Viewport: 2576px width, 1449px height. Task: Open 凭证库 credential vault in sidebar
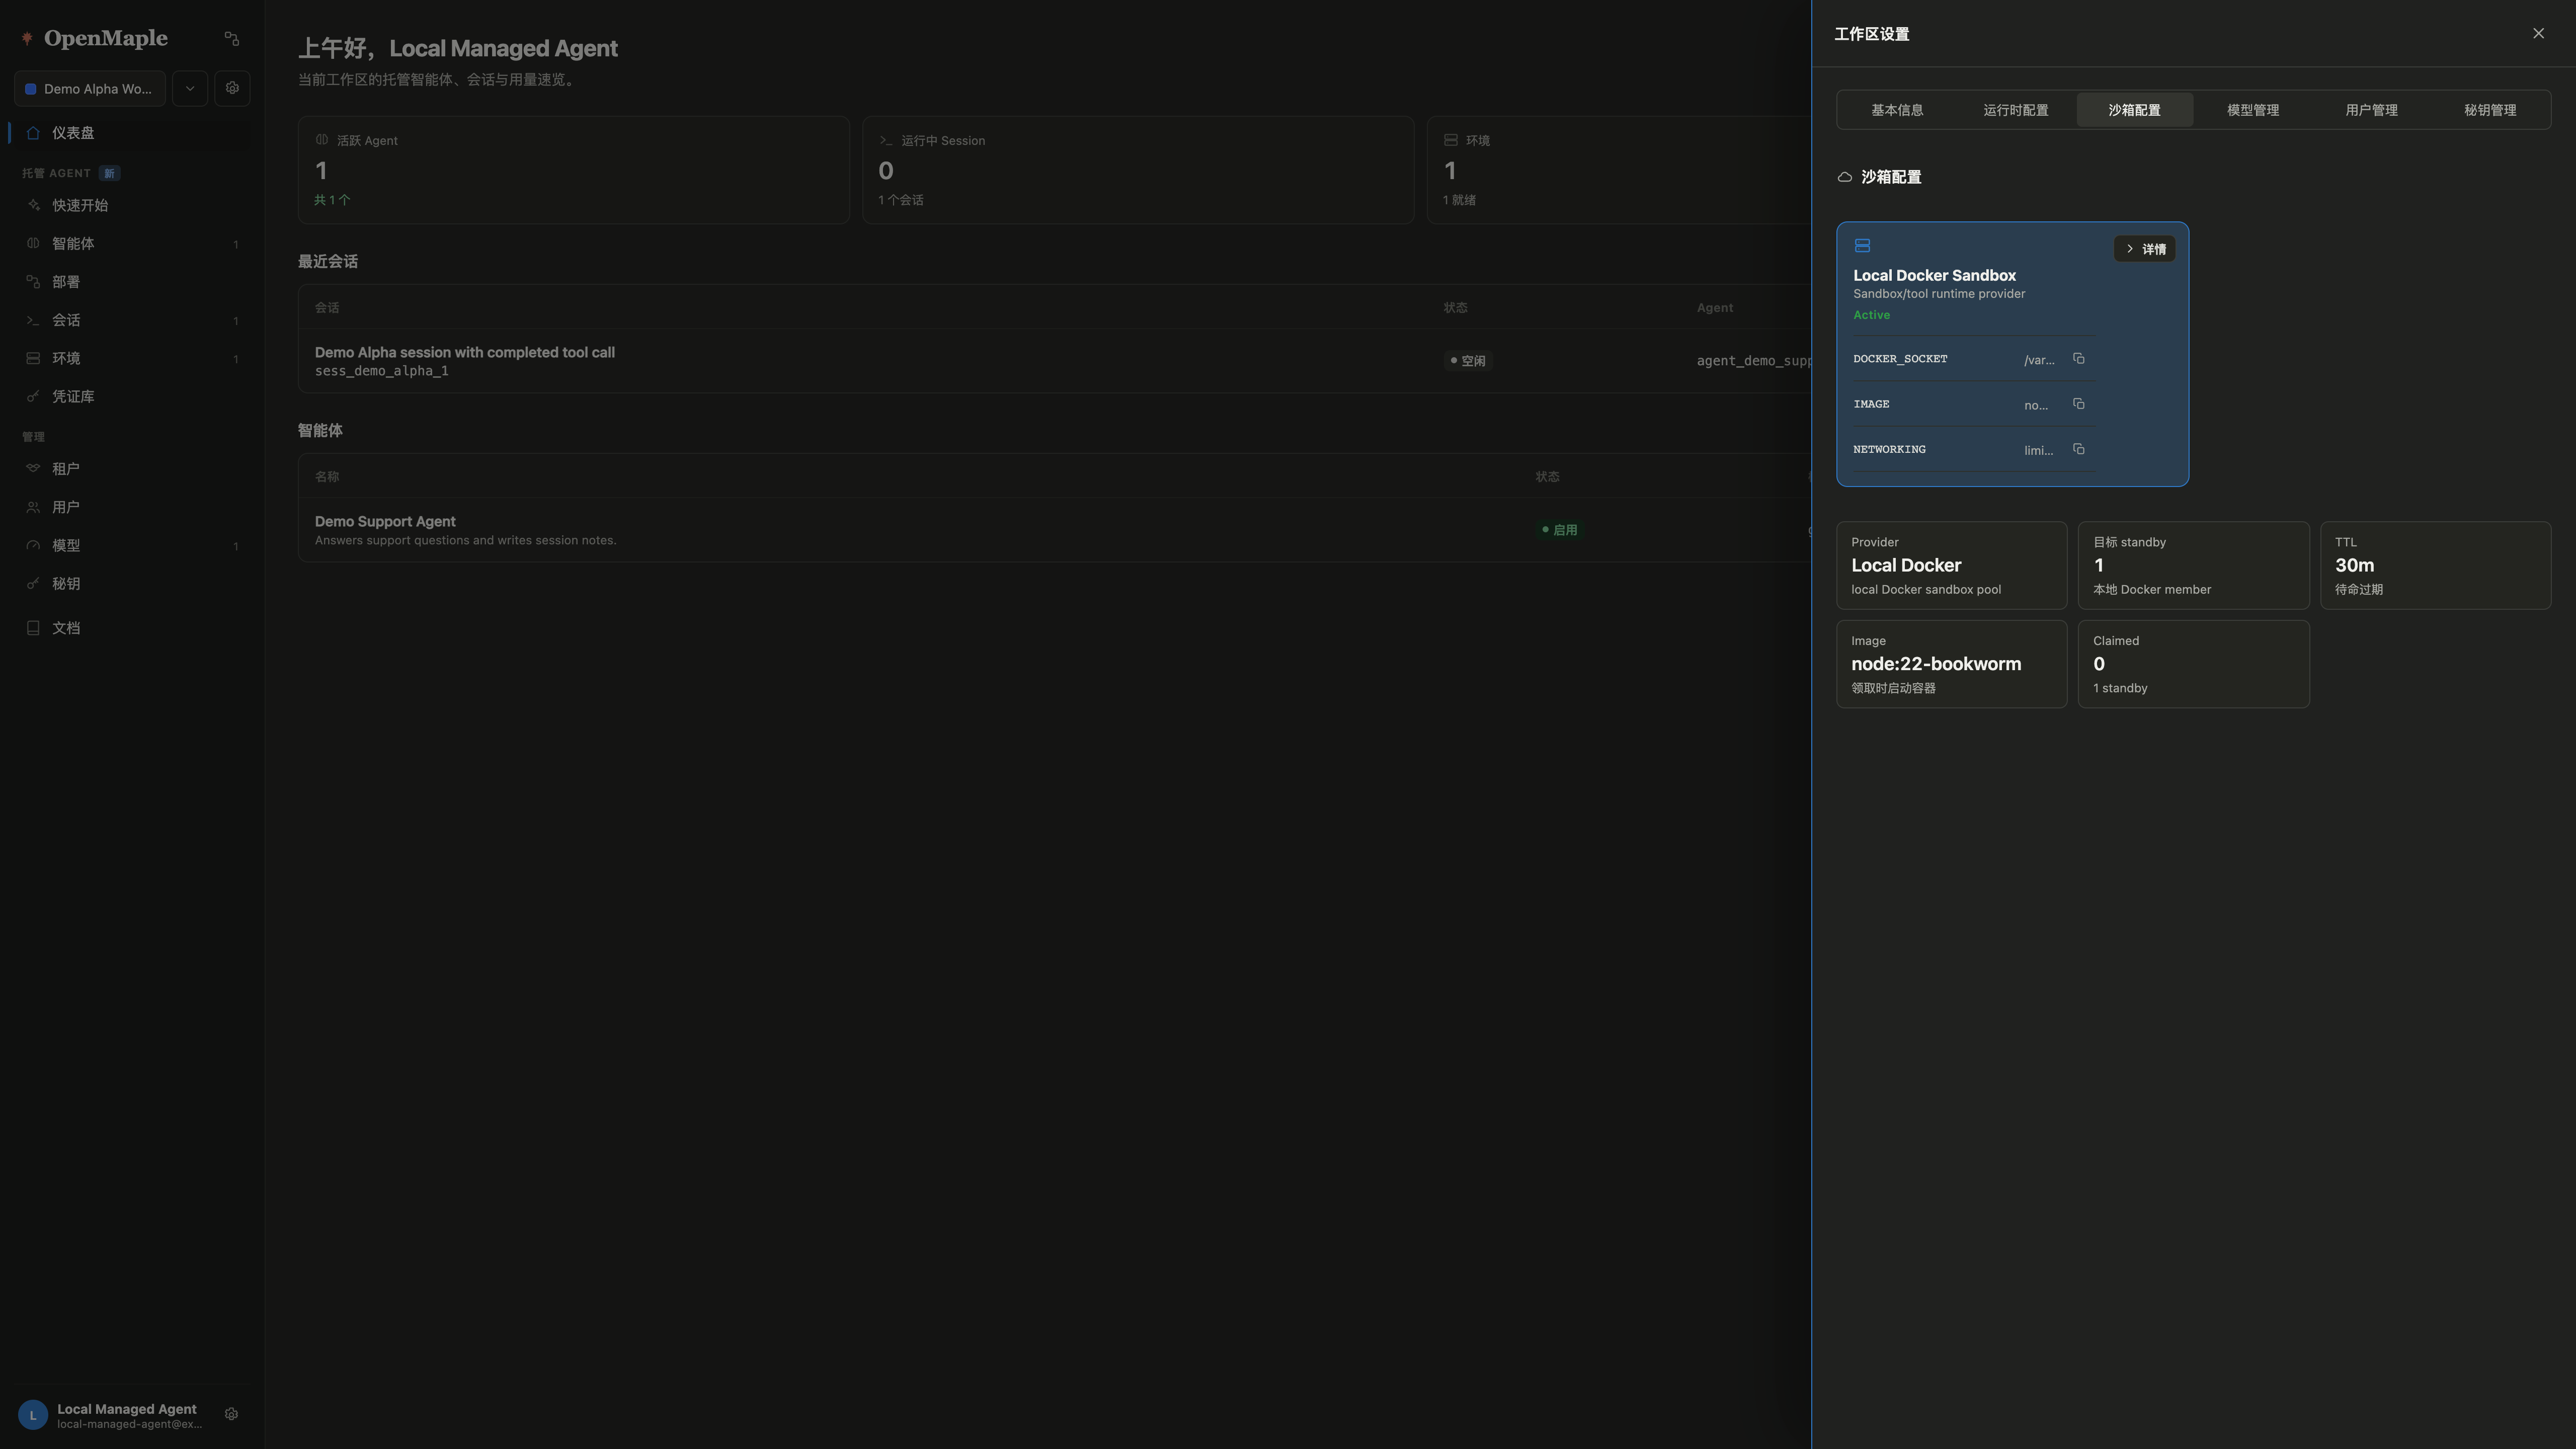(130, 396)
